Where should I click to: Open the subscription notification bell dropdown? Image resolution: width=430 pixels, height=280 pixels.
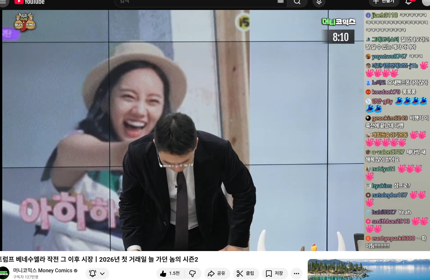coord(97,274)
